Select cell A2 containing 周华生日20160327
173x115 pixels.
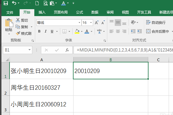[x=41, y=87]
